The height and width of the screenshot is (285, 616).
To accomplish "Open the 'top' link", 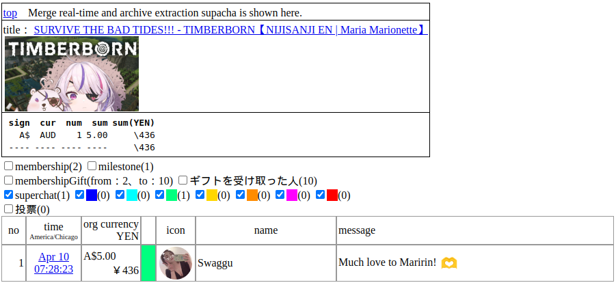I will pos(10,13).
